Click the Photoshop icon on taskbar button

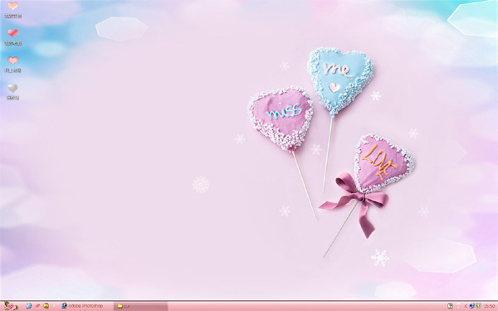(65, 306)
